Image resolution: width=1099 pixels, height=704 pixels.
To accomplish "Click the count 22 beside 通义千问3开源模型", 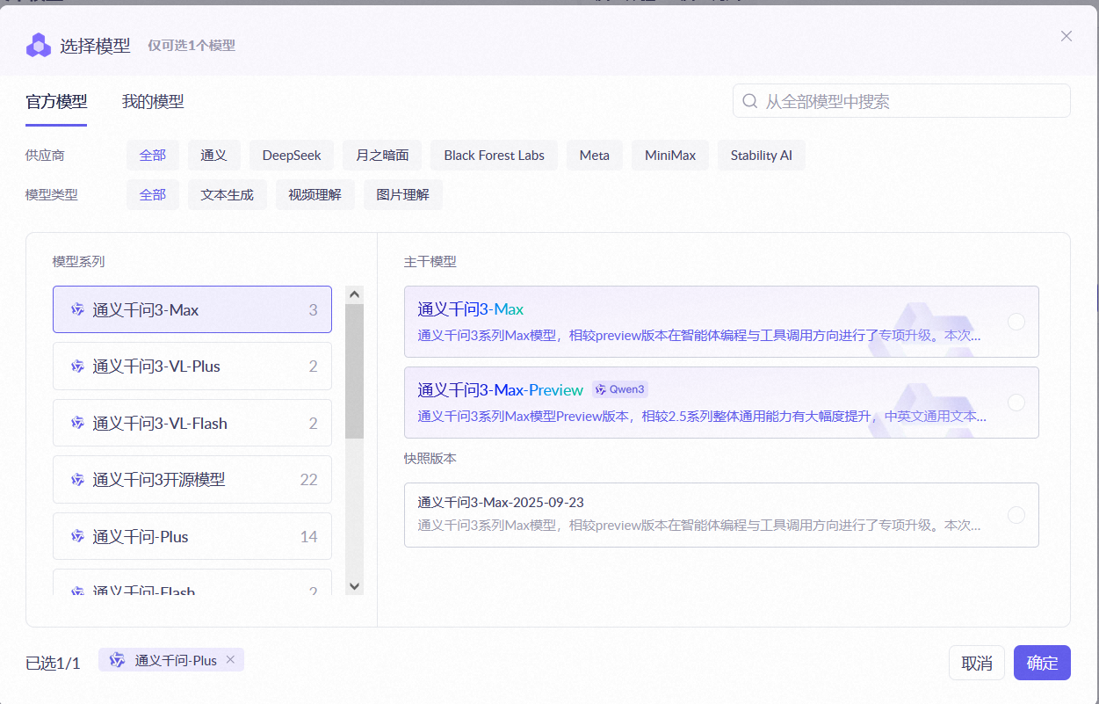I will coord(308,480).
